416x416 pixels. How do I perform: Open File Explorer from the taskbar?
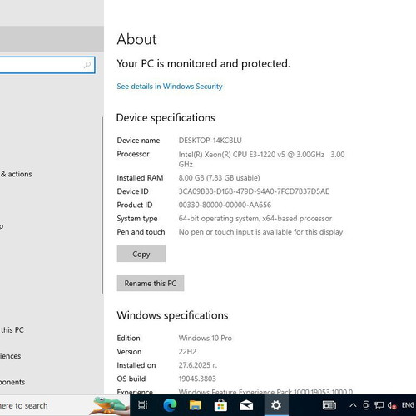[x=196, y=405]
